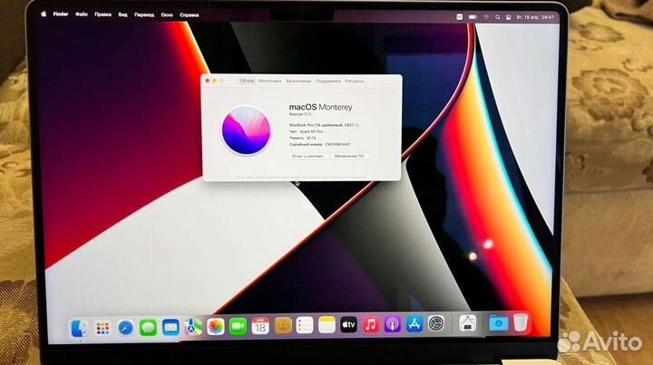Screen dimensions: 653x365
Task: Switch to the Хранилище tab
Action: 298,82
